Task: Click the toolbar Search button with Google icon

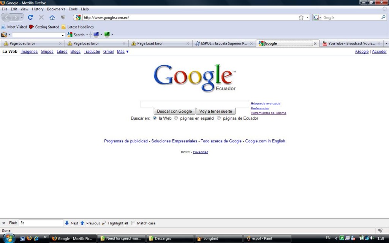Action: pos(76,35)
